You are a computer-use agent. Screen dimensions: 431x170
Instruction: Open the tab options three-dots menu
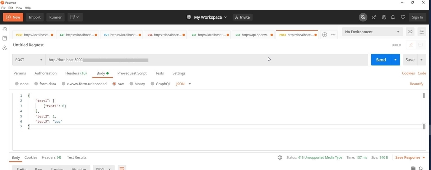333,35
